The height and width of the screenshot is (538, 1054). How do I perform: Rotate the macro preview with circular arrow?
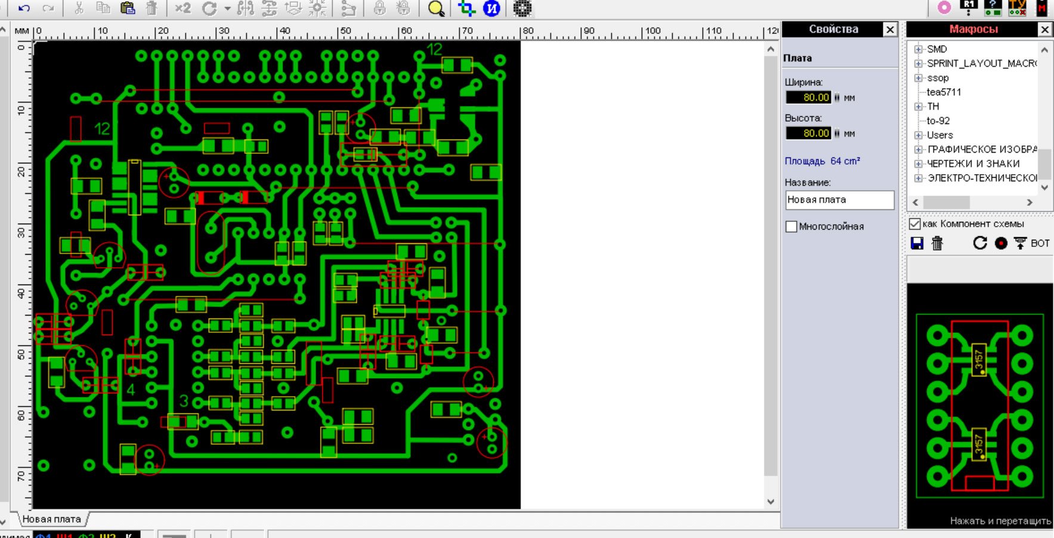(979, 243)
